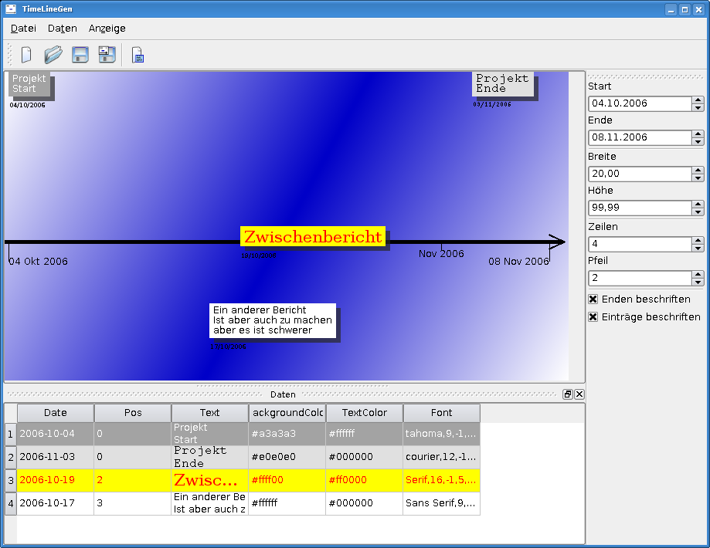
Task: Open the Anzeige menu
Action: pyautogui.click(x=107, y=29)
